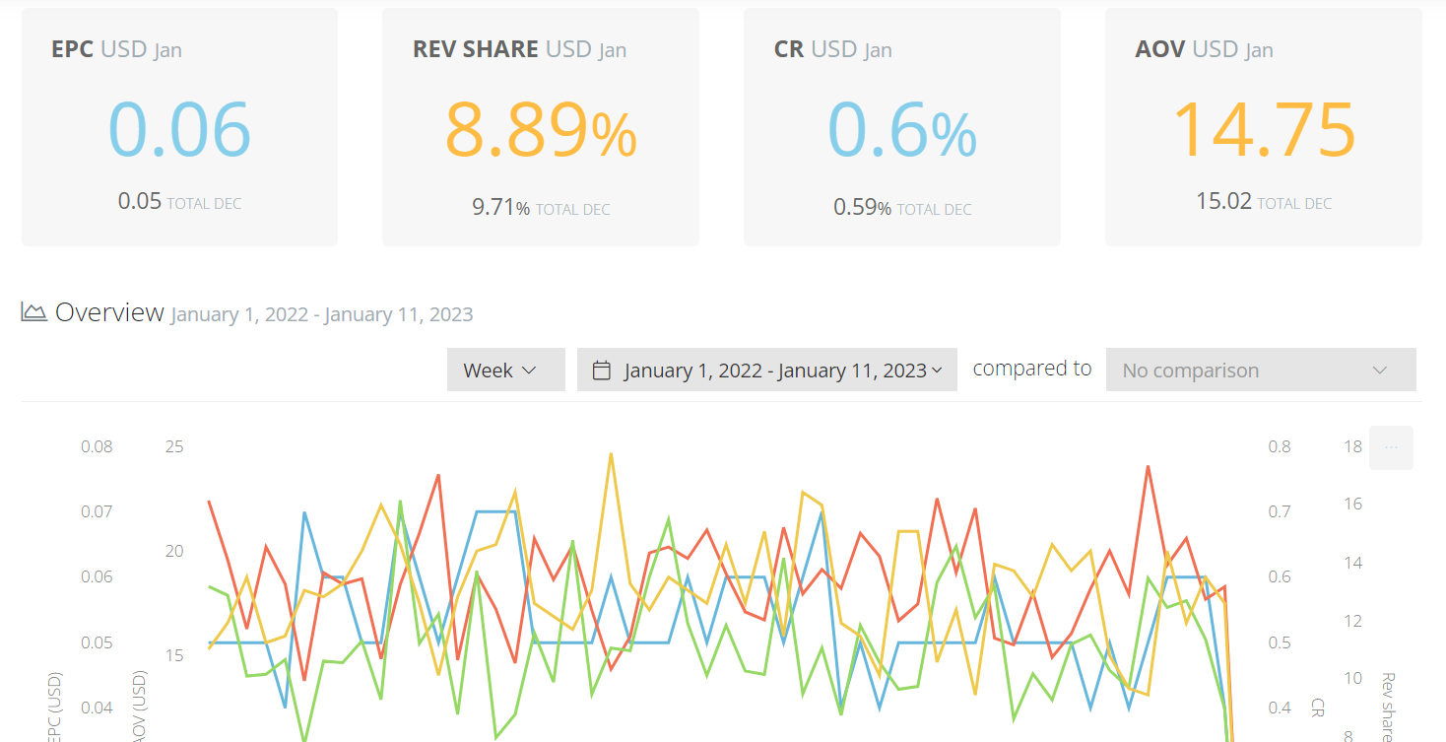Click the CR value 0.6%

(902, 129)
